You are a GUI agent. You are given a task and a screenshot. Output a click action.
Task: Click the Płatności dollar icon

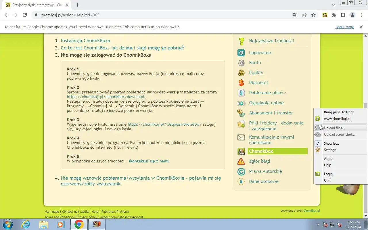(241, 83)
